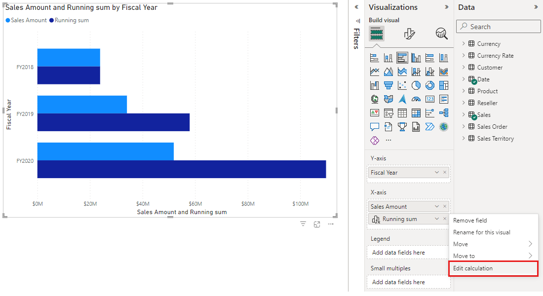Choose the Line chart visual
Screen dimensions: 543x296
coord(374,72)
